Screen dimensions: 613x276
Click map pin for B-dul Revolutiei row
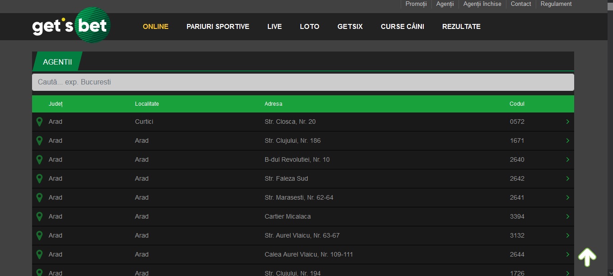coord(39,159)
